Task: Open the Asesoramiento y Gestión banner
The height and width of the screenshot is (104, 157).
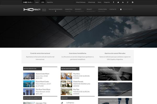Action: pyautogui.click(x=115, y=101)
